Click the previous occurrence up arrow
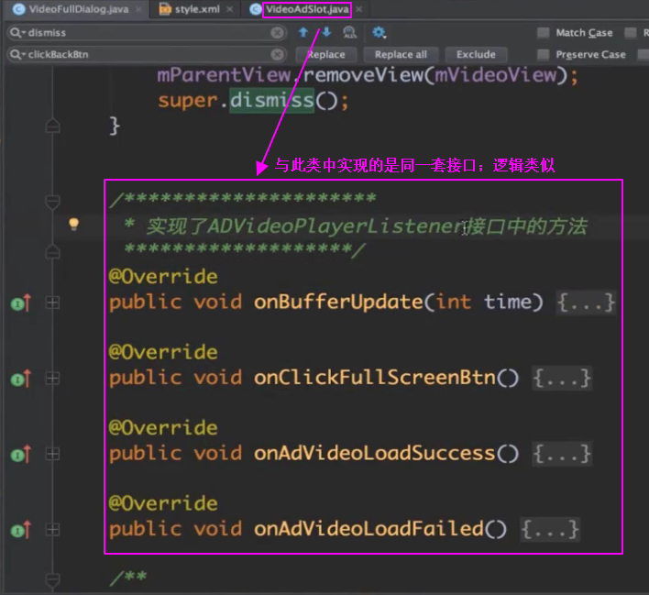Screen dimensions: 649x595 (302, 33)
